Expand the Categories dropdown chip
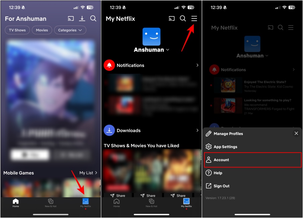 pos(70,30)
